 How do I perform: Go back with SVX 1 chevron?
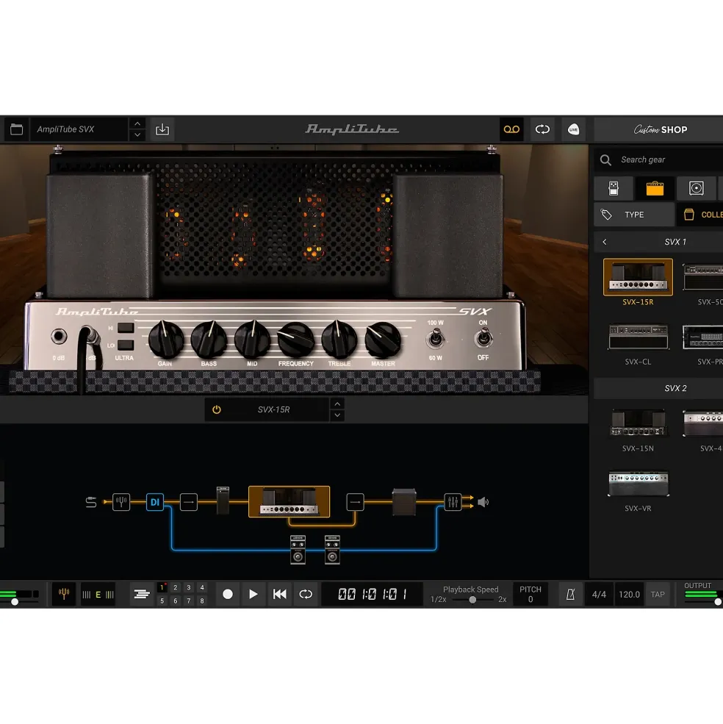605,242
